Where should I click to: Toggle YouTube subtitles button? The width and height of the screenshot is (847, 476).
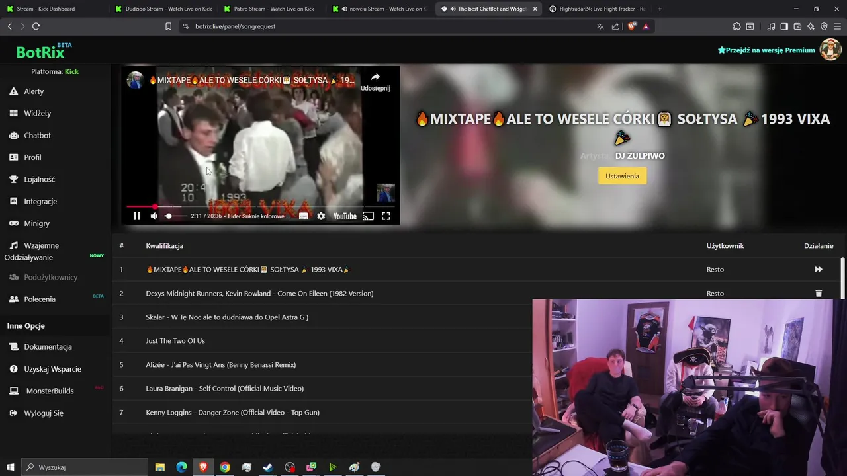coord(303,216)
